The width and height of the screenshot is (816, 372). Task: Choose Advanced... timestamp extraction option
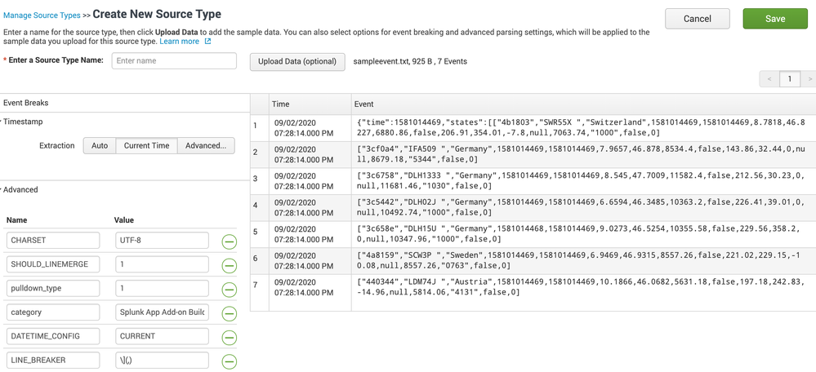point(206,146)
